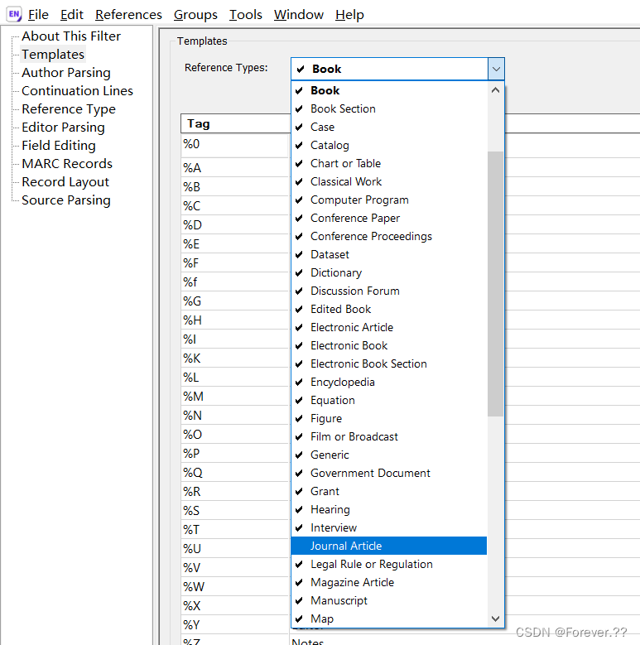The height and width of the screenshot is (645, 640).
Task: Choose Interview reference type
Action: point(388,527)
